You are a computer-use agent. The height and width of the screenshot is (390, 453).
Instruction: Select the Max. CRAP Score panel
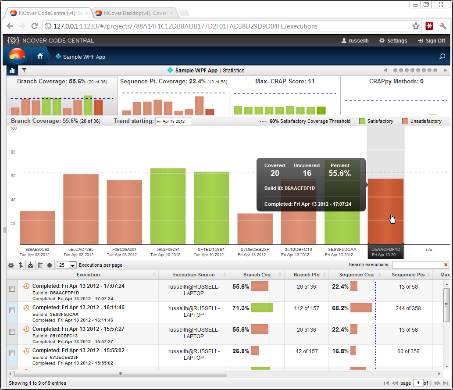click(x=285, y=96)
